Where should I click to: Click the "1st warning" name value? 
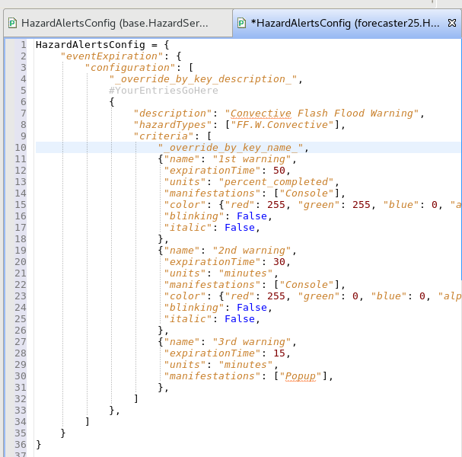point(252,159)
